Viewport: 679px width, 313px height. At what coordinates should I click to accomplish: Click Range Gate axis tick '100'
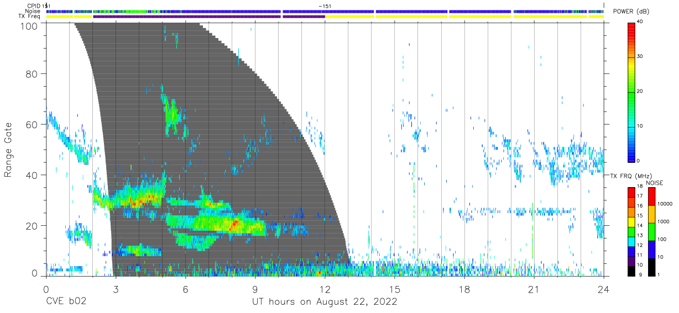pos(30,25)
